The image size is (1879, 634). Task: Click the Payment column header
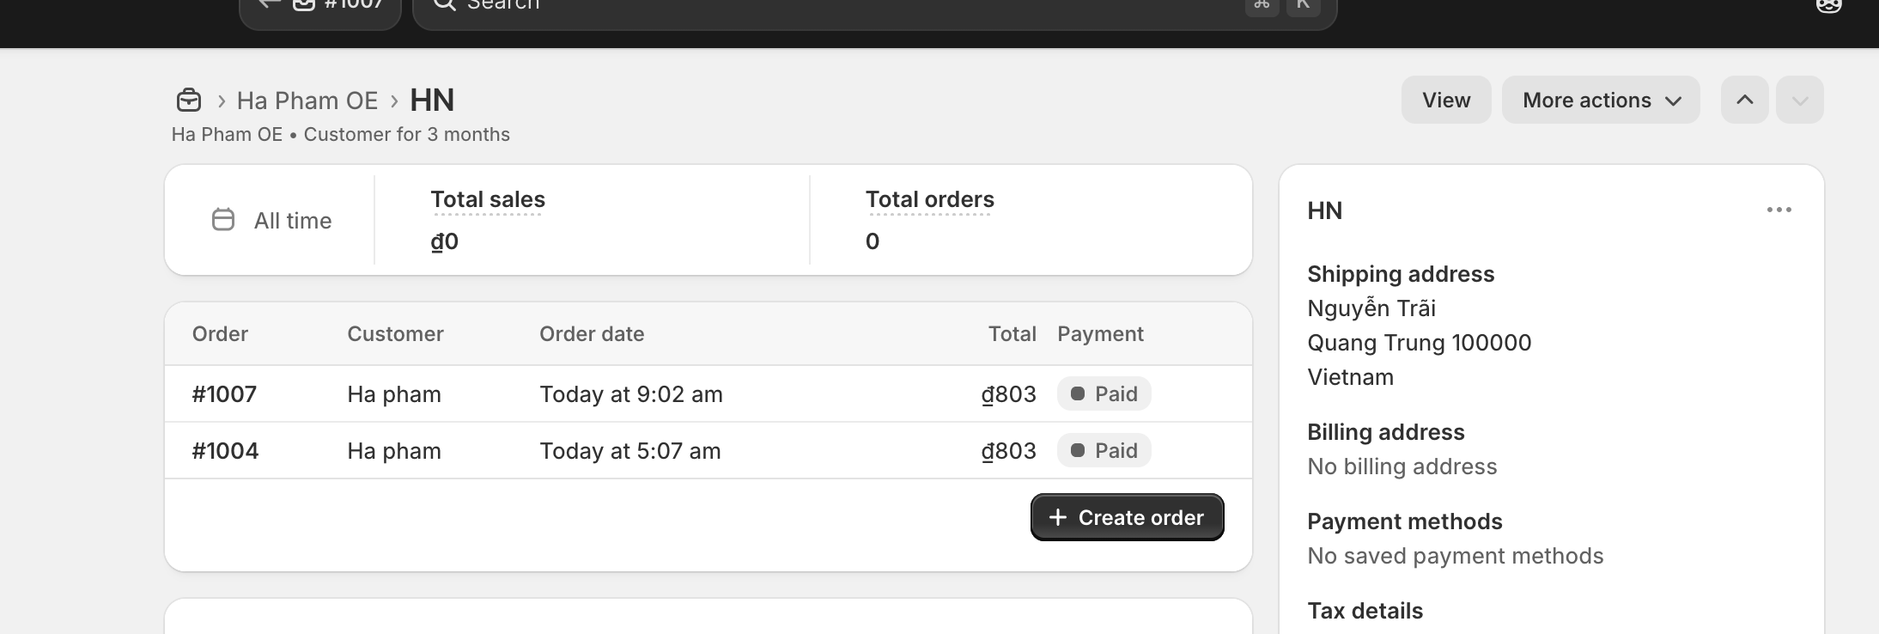[1100, 334]
